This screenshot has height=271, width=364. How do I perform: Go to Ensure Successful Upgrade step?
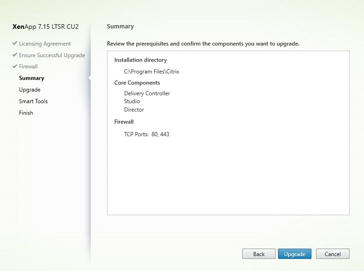52,55
